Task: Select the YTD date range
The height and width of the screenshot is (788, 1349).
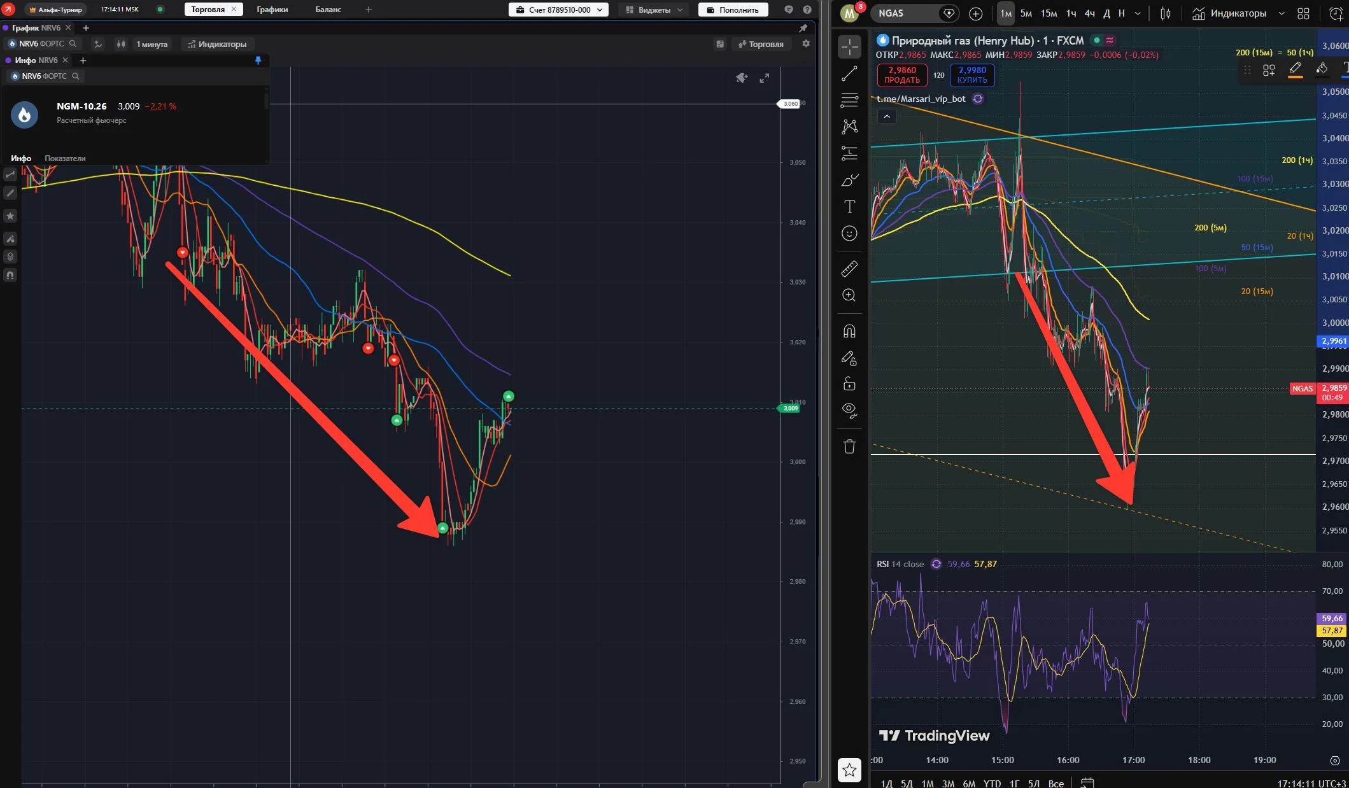Action: [992, 783]
